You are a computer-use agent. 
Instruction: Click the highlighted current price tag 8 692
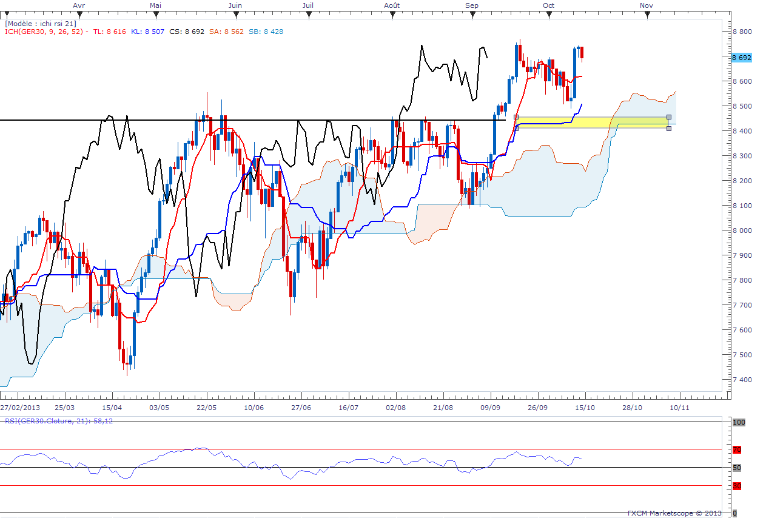coord(742,58)
